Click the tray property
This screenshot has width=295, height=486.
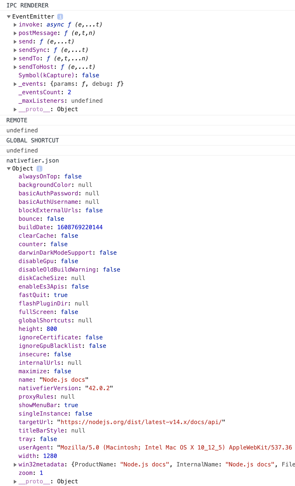[x=25, y=439]
